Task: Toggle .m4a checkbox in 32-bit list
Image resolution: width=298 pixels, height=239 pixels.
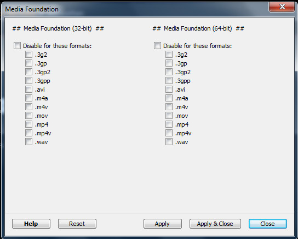Action: tap(28, 98)
